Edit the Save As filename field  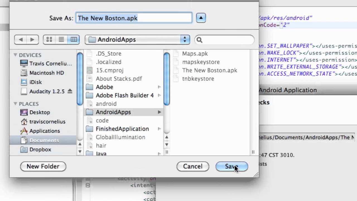pyautogui.click(x=134, y=18)
